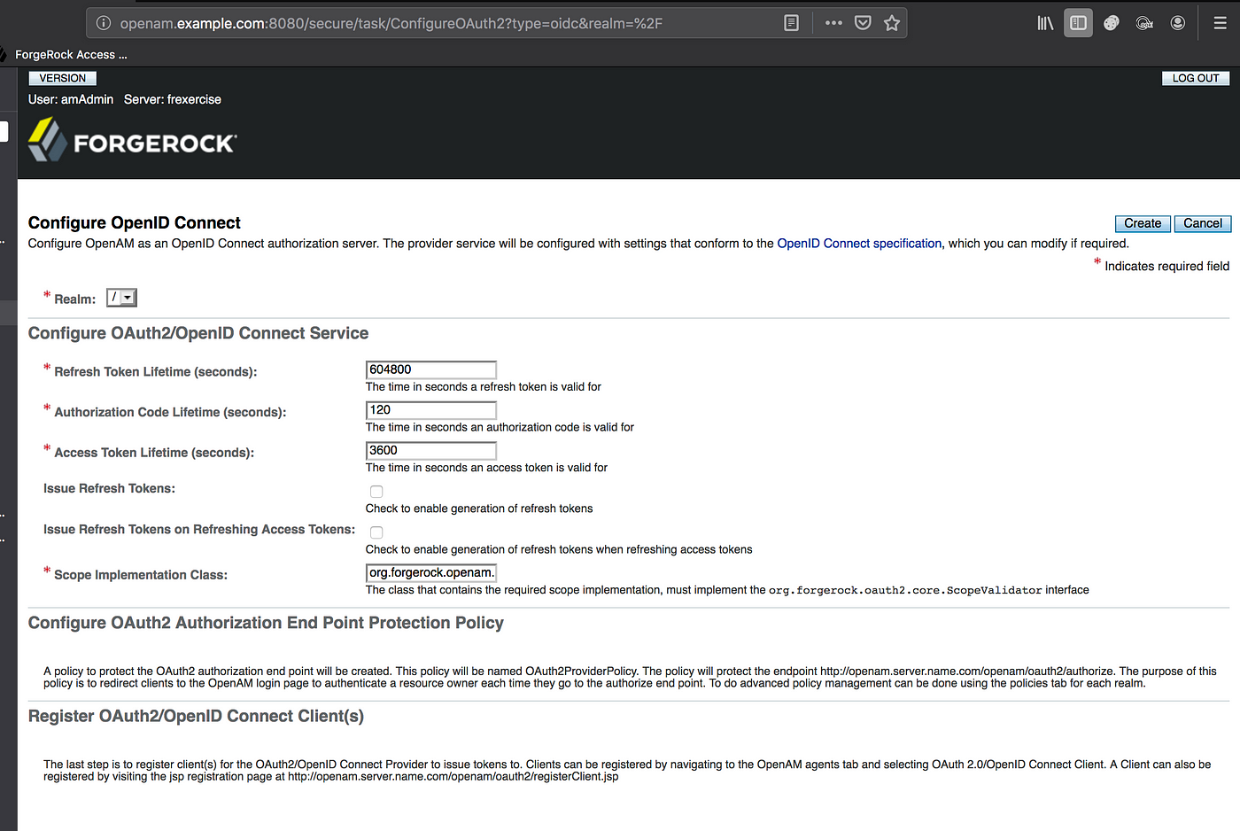Enable the Issue Refresh Tokens checkbox

(x=376, y=492)
